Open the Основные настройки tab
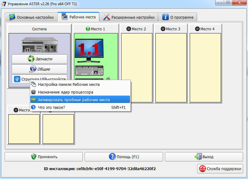 tap(32, 17)
